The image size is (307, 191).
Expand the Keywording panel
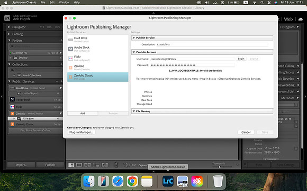[298, 85]
